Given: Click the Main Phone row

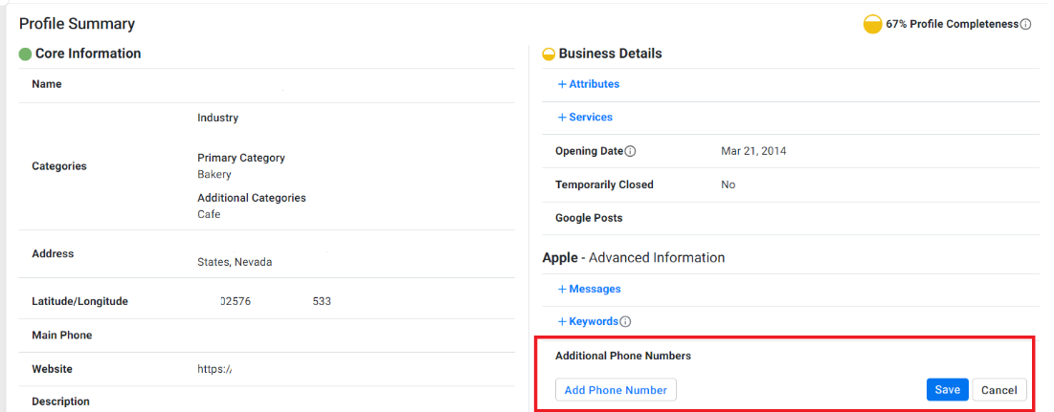Looking at the screenshot, I should [x=267, y=335].
